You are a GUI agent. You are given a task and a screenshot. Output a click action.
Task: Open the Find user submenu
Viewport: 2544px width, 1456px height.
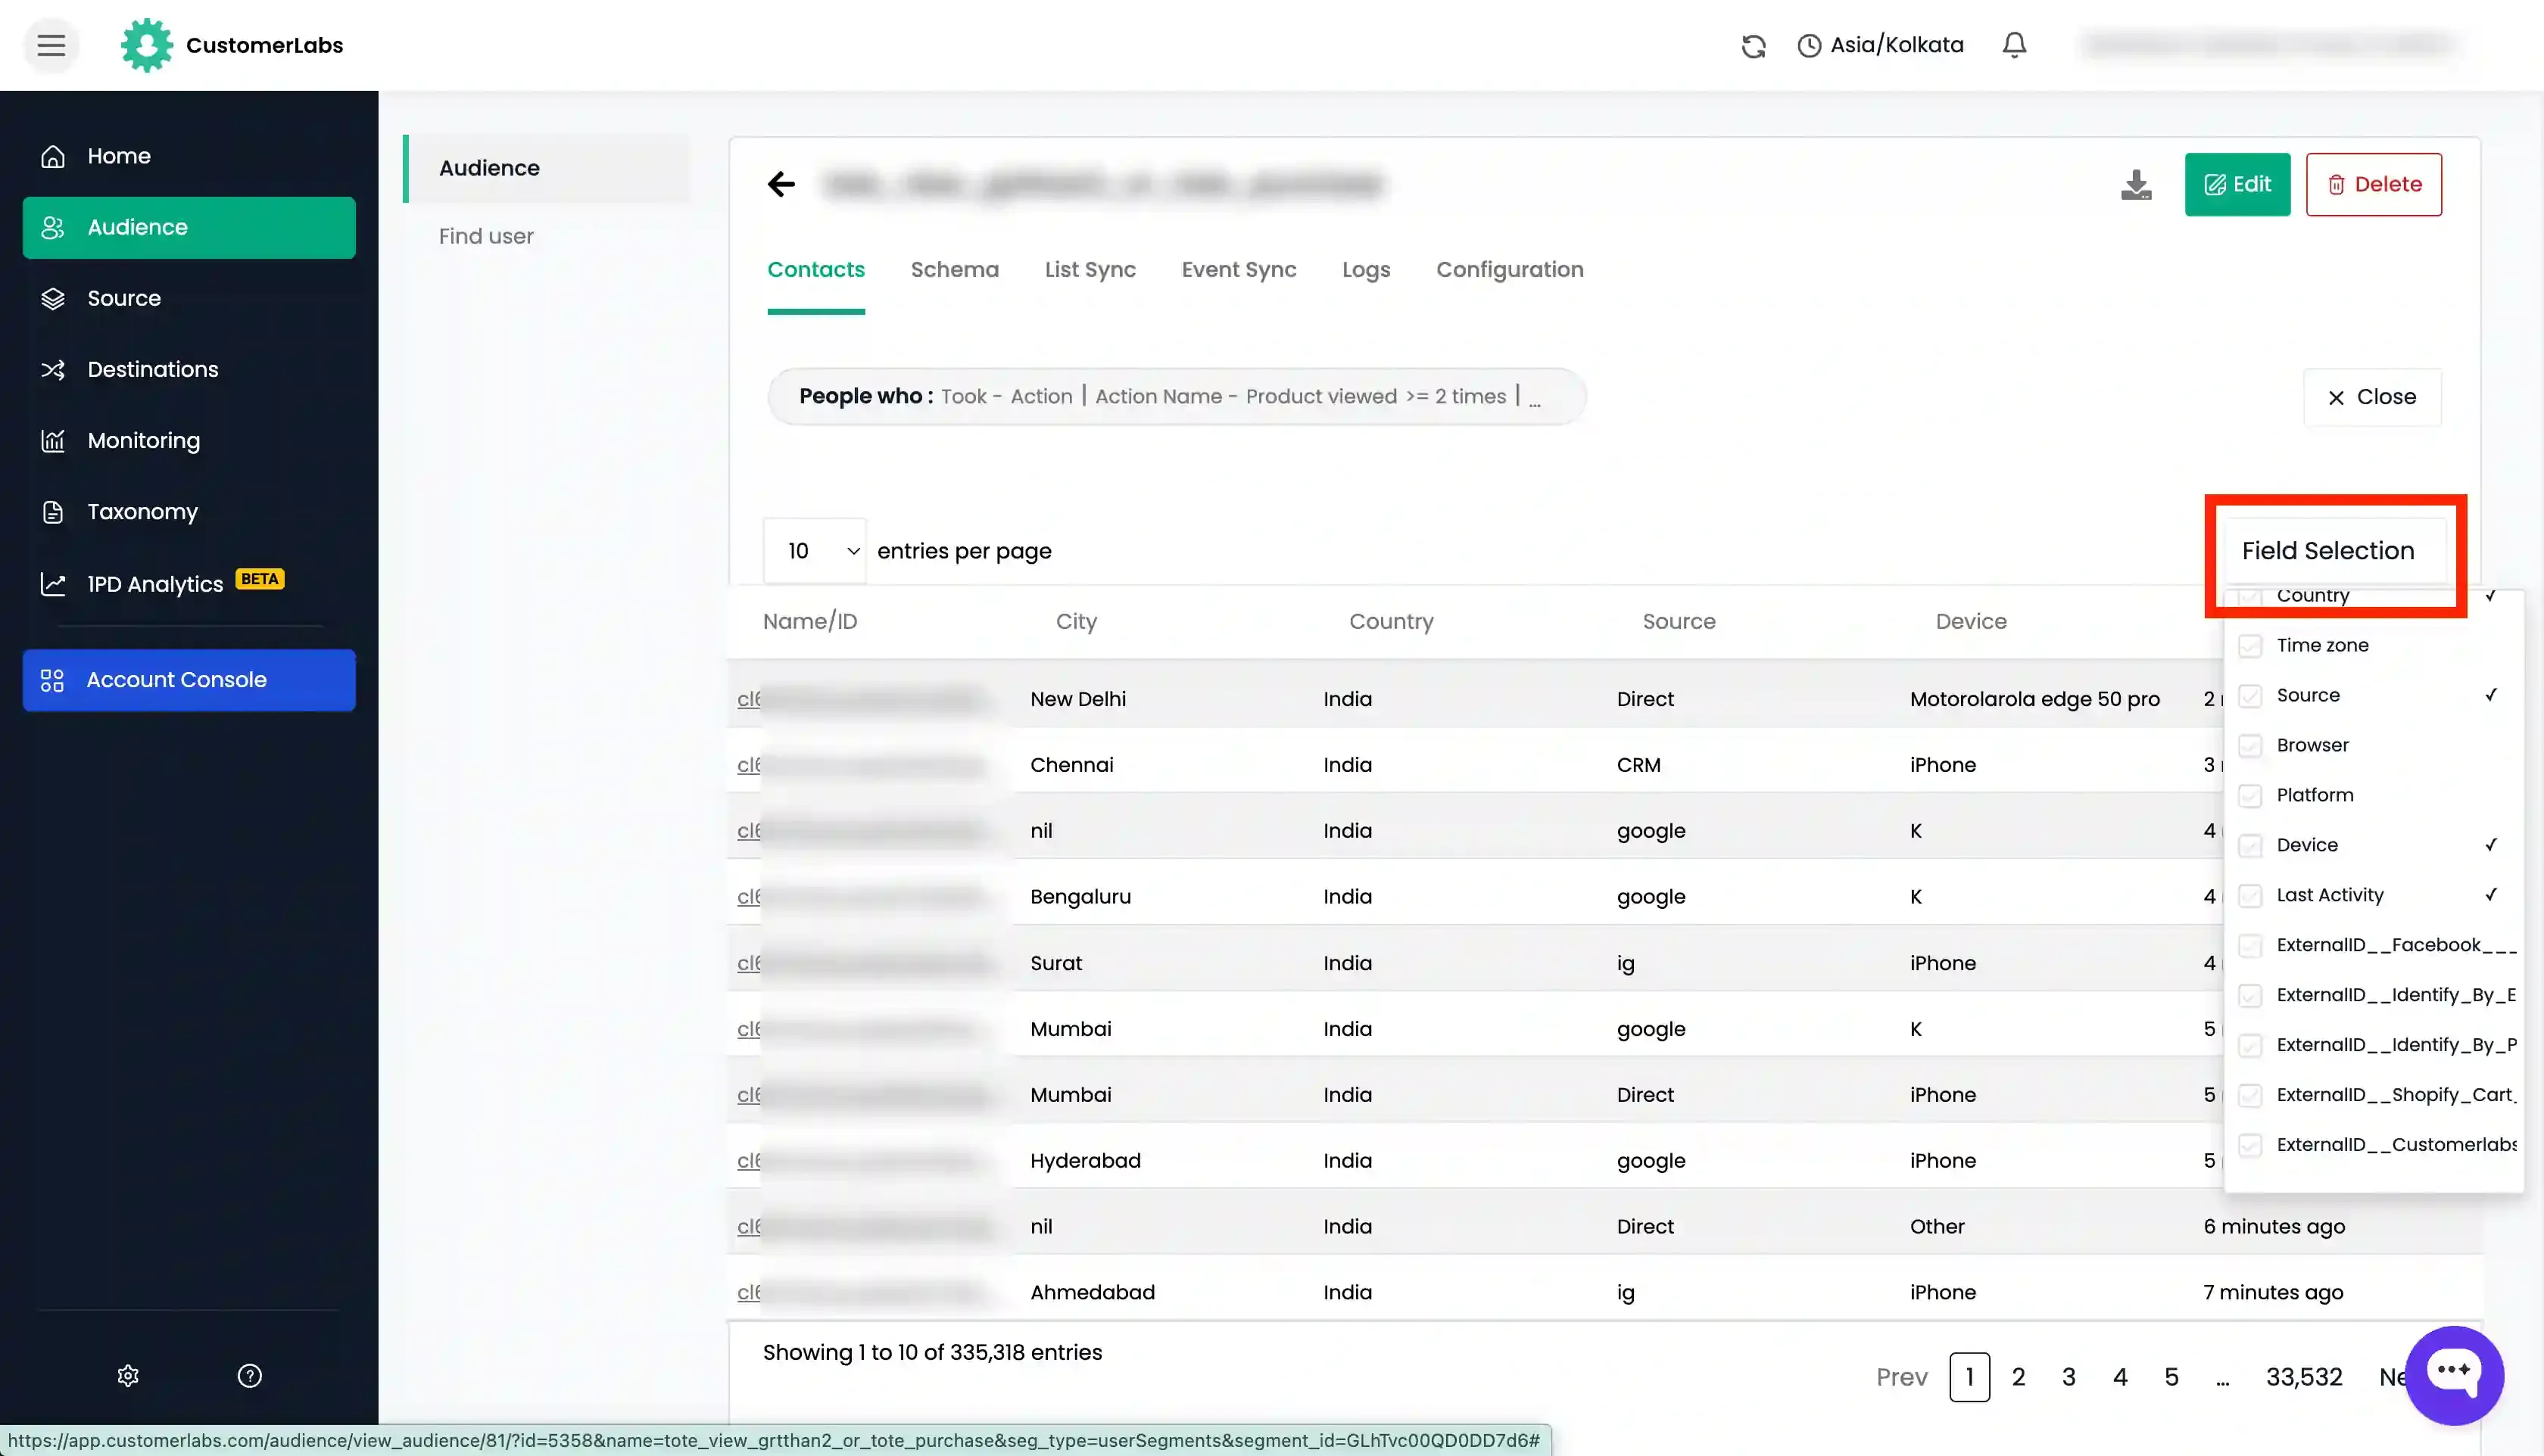[x=486, y=236]
